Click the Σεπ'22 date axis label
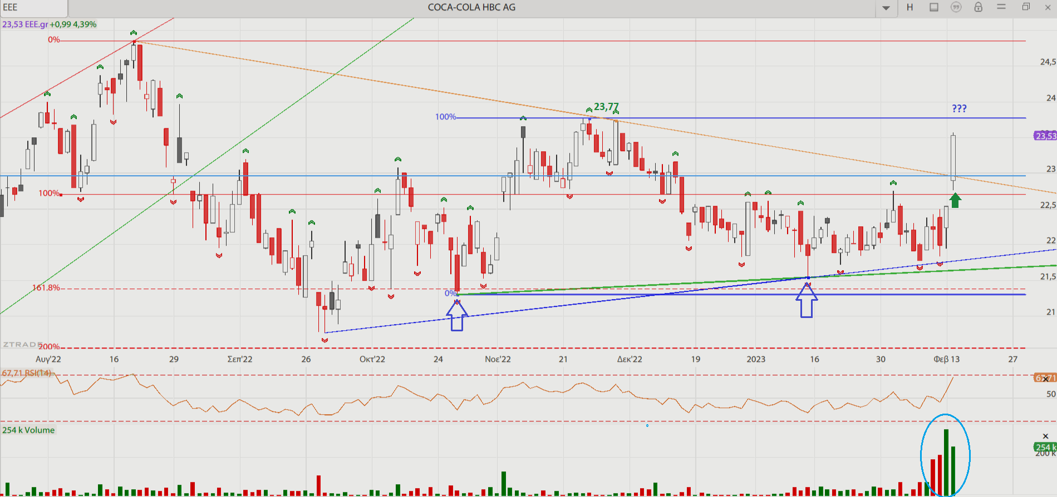This screenshot has width=1057, height=497. [240, 359]
